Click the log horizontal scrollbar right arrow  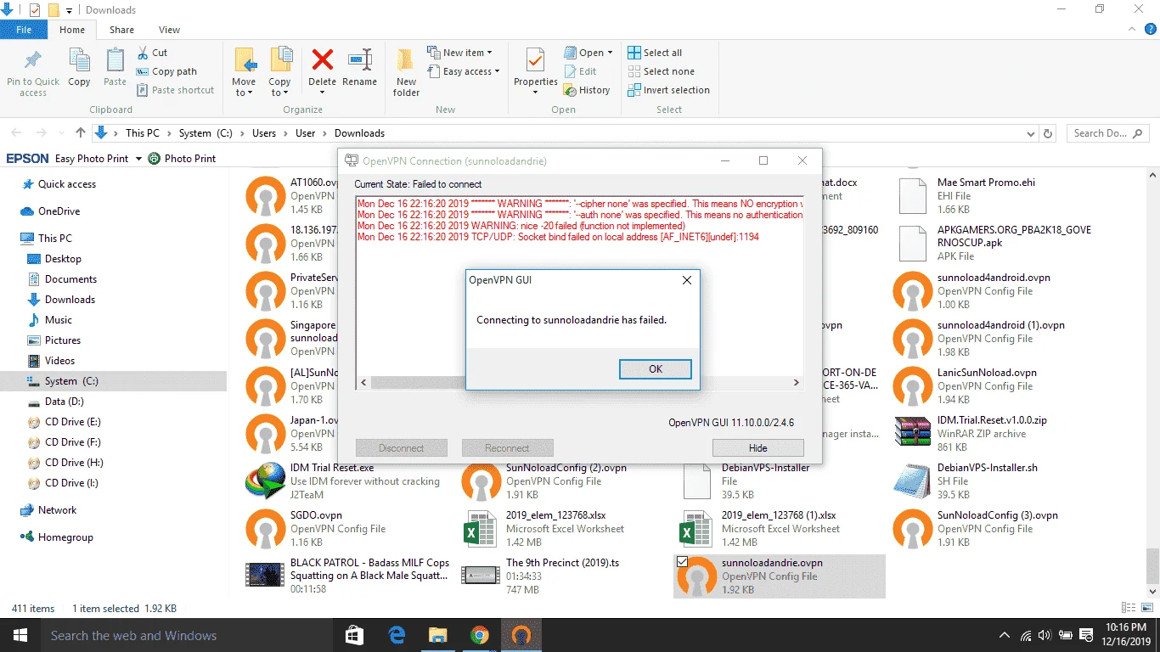797,383
